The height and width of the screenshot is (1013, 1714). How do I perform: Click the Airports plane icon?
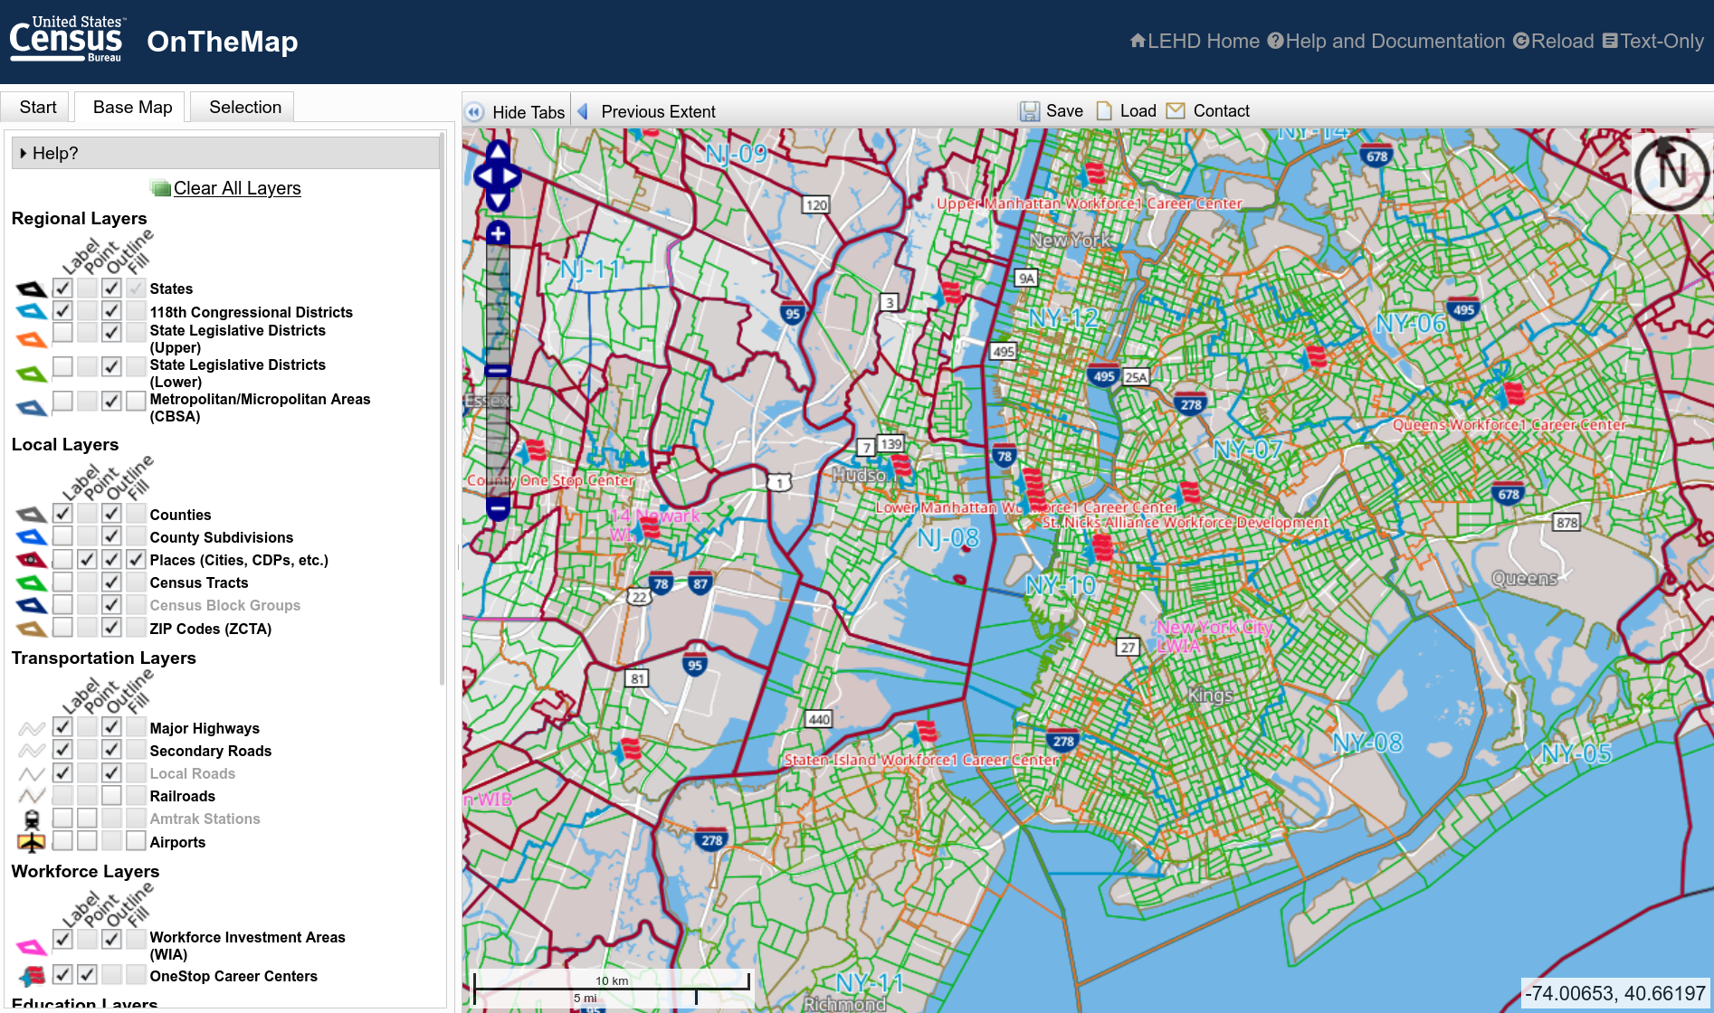point(31,842)
